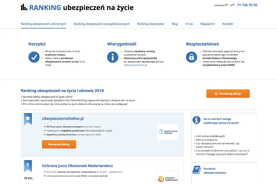Click Ranking ubezpieczeń na życie i zdrowie 2019
Screen dimensions: 277x184
pos(62,90)
